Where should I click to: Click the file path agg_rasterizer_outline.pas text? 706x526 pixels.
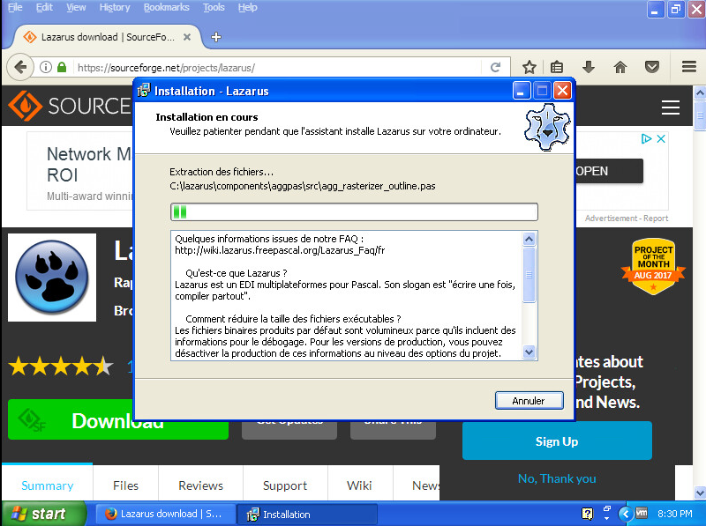click(x=302, y=186)
